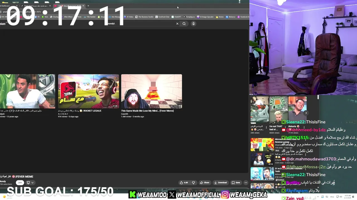Image resolution: width=357 pixels, height=200 pixels.
Task: Open the Forefront Chat bookmark
Action: [x=162, y=17]
